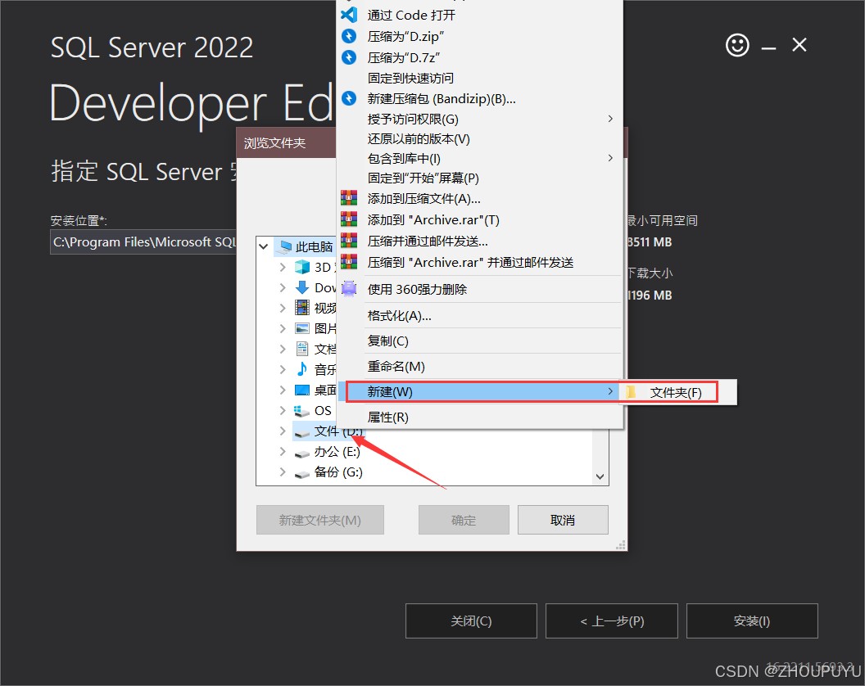This screenshot has height=686, width=865.
Task: Expand the 备份 (G:) drive node
Action: [283, 472]
